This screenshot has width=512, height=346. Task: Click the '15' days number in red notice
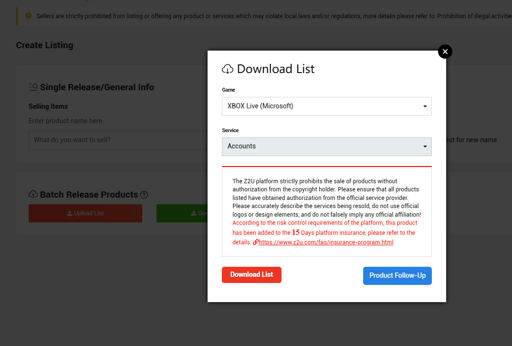click(x=295, y=232)
